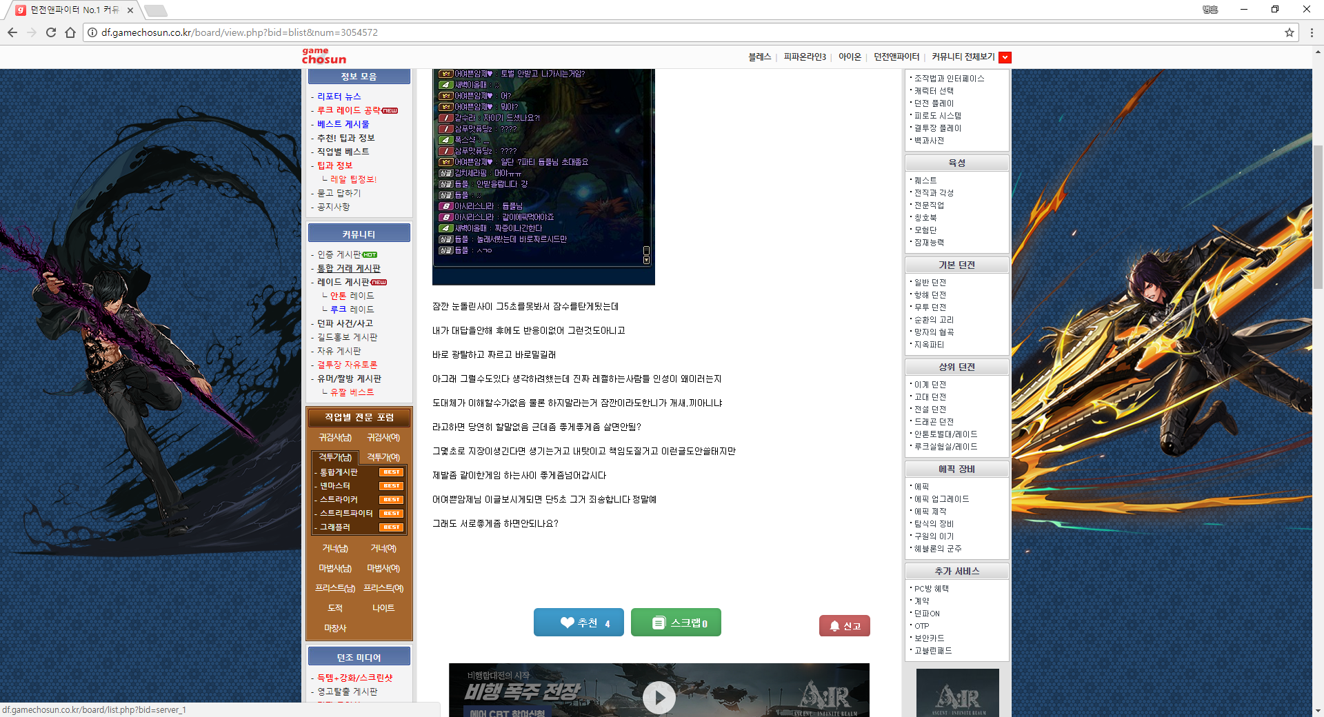Click the game chosun logo
1324x717 pixels.
[x=323, y=56]
